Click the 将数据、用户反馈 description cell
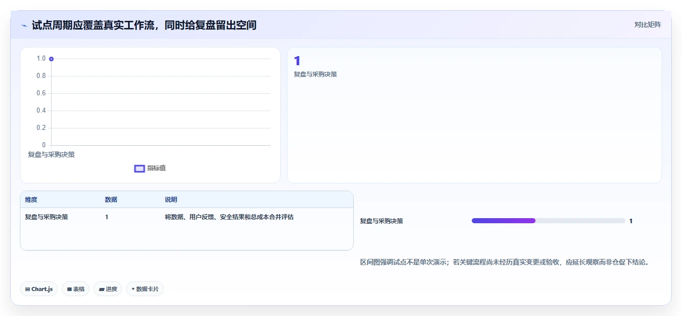Screen dimensions: 682x316 (x=229, y=217)
